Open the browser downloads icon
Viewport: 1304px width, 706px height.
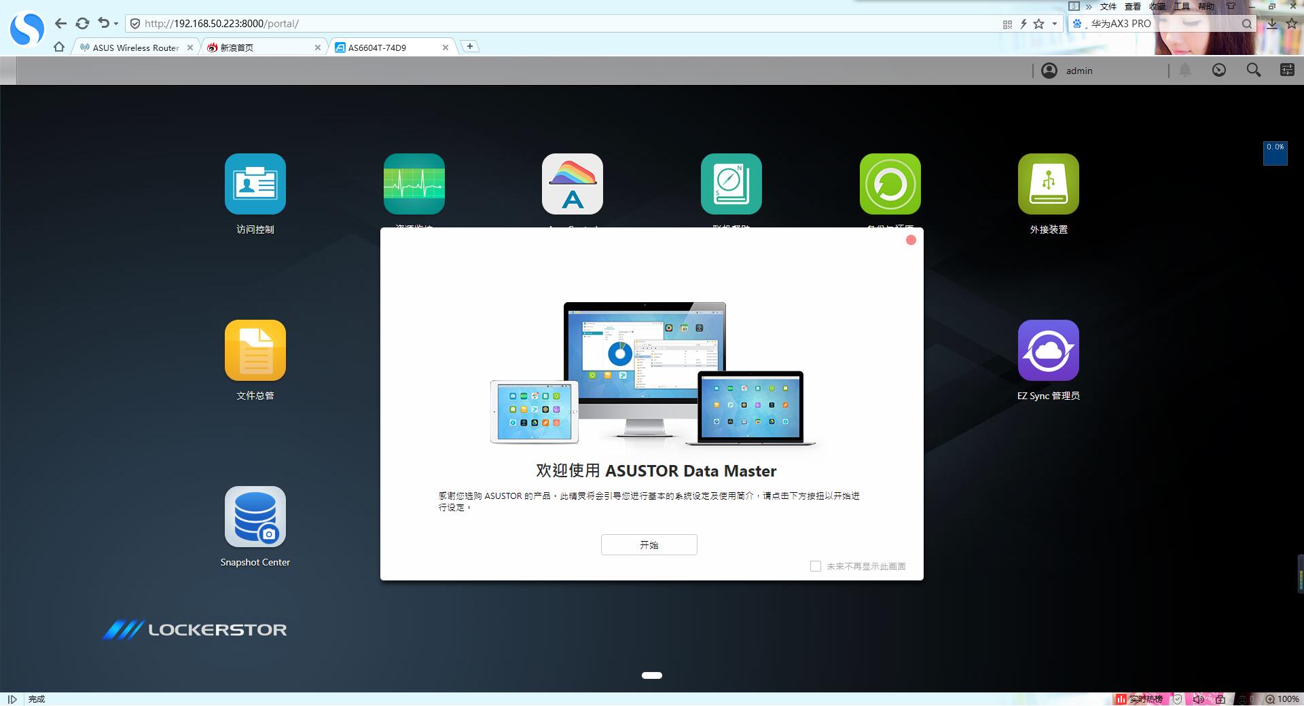[1272, 24]
